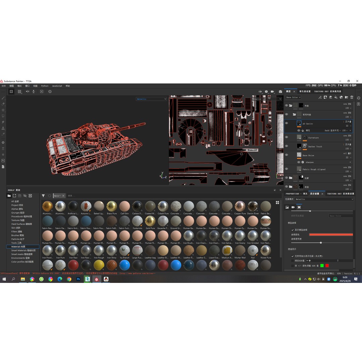Delete layer with trash icon

pos(352,98)
